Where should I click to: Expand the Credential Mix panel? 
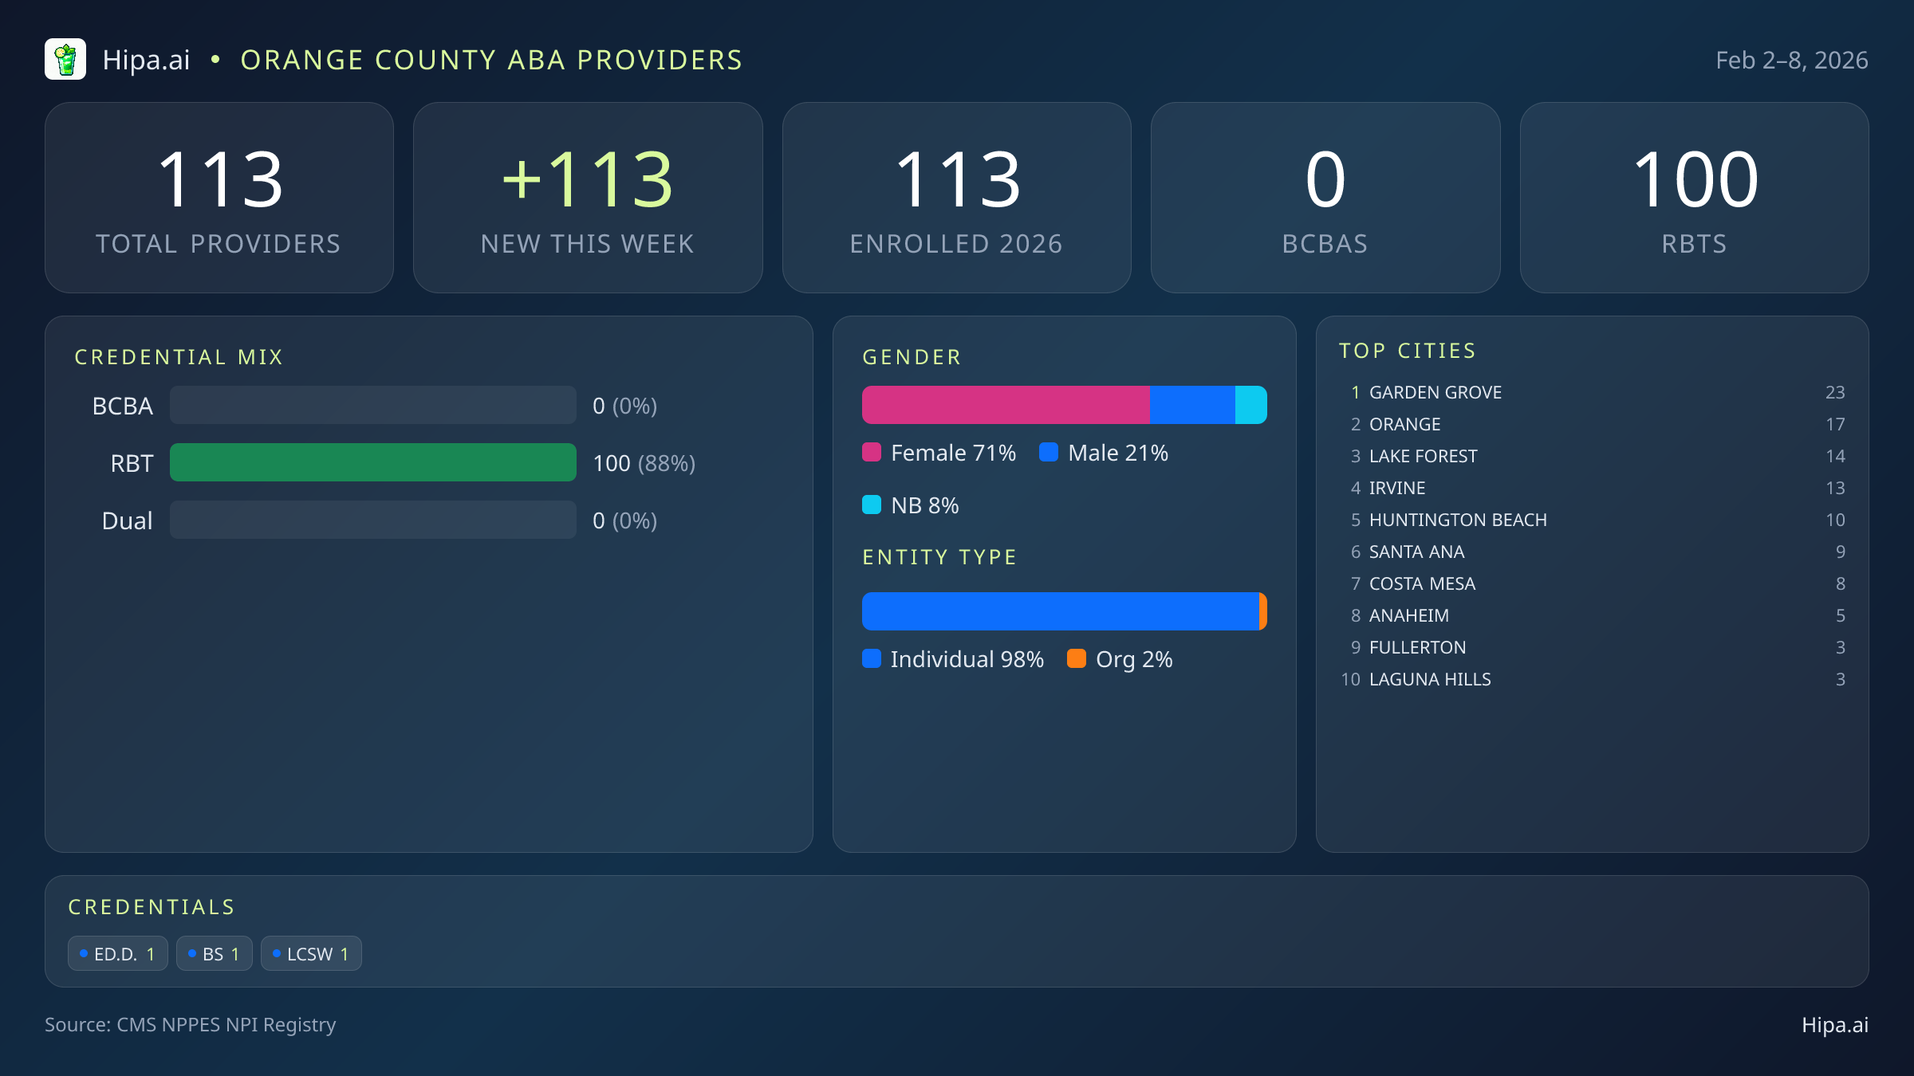point(179,356)
